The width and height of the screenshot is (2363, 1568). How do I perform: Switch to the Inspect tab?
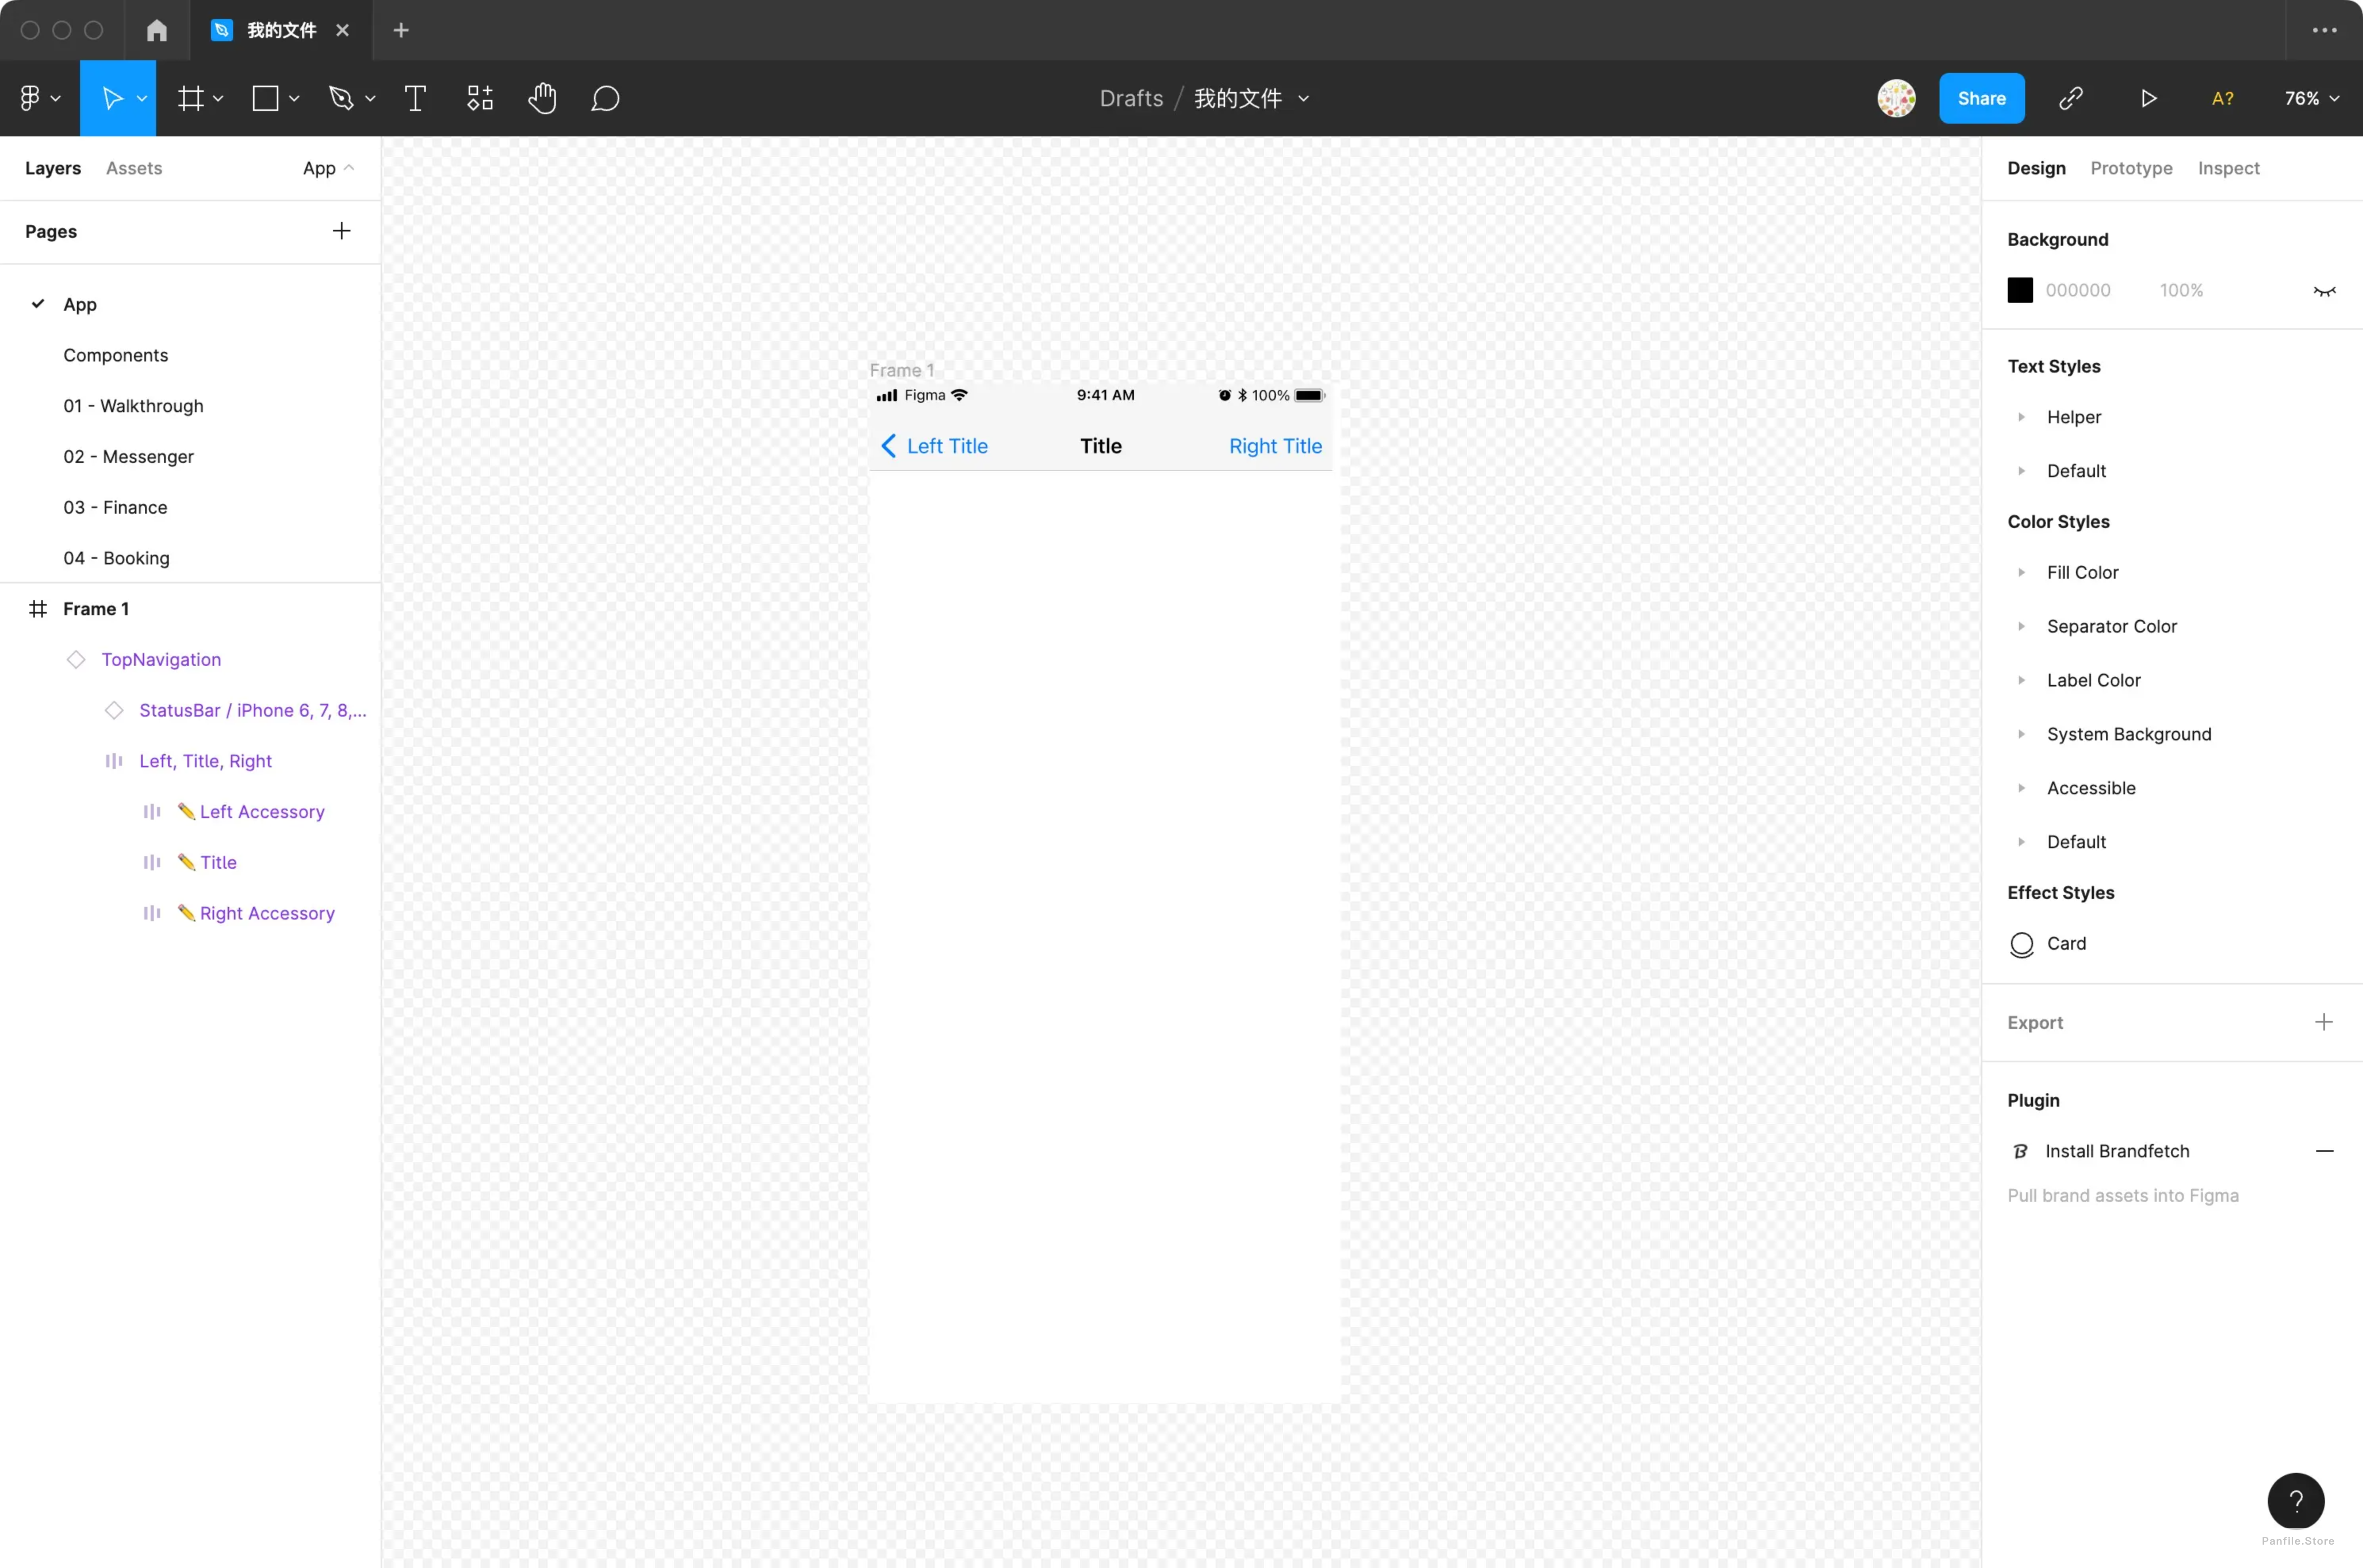pyautogui.click(x=2228, y=168)
